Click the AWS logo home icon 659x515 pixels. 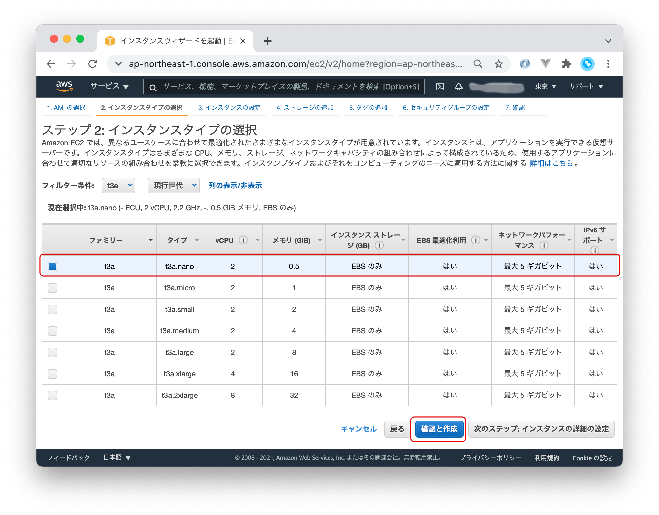[64, 86]
